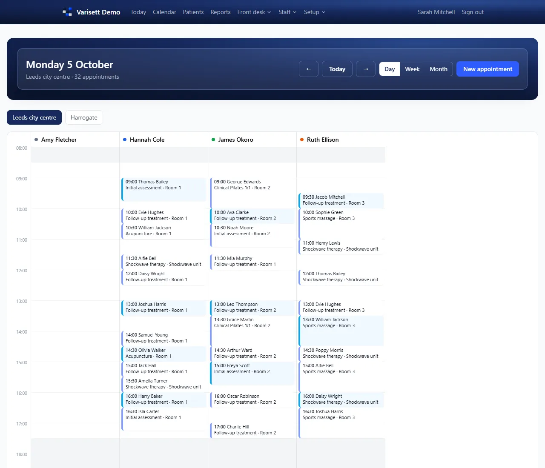This screenshot has width=545, height=468.
Task: Open 10:30 William Jackson acupuncture appointment
Action: [x=164, y=231]
